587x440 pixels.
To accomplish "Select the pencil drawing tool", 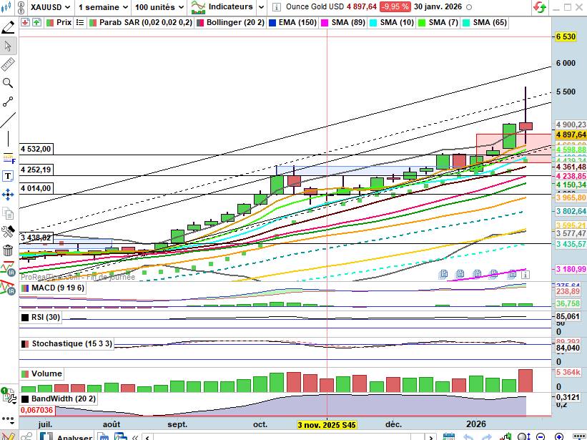I will (x=8, y=28).
